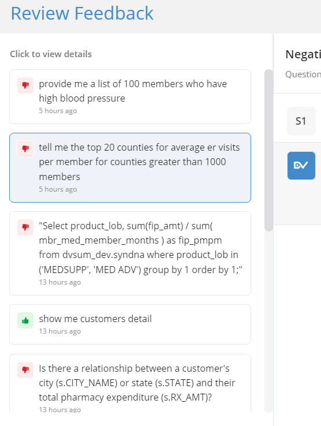
Task: Click the feedback list vertical scrollbar thumb
Action: [x=268, y=150]
